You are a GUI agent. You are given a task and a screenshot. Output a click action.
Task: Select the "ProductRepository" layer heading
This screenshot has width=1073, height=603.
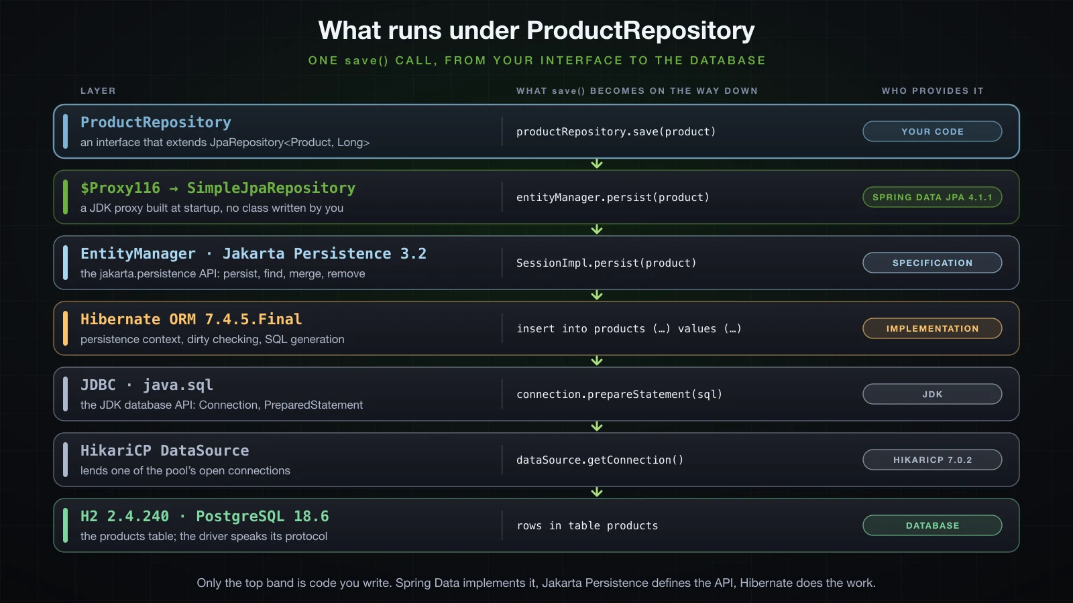[156, 122]
